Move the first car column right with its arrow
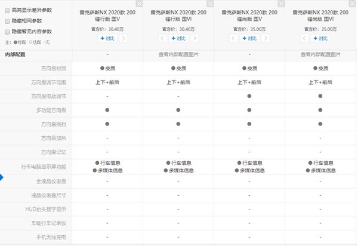Screen dimensions: 358x246 pyautogui.click(x=124, y=38)
